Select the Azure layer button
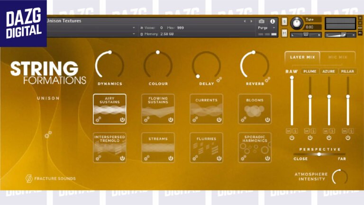 click(328, 71)
